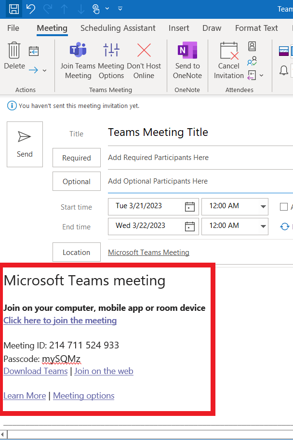Join the Teams Meeting from ribbon
This screenshot has width=293, height=440.
pyautogui.click(x=78, y=60)
